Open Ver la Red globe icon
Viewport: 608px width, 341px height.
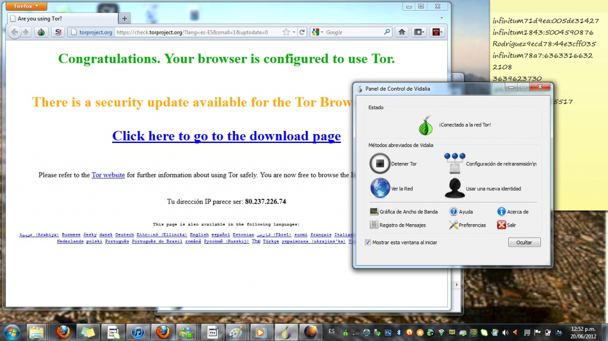tap(379, 188)
